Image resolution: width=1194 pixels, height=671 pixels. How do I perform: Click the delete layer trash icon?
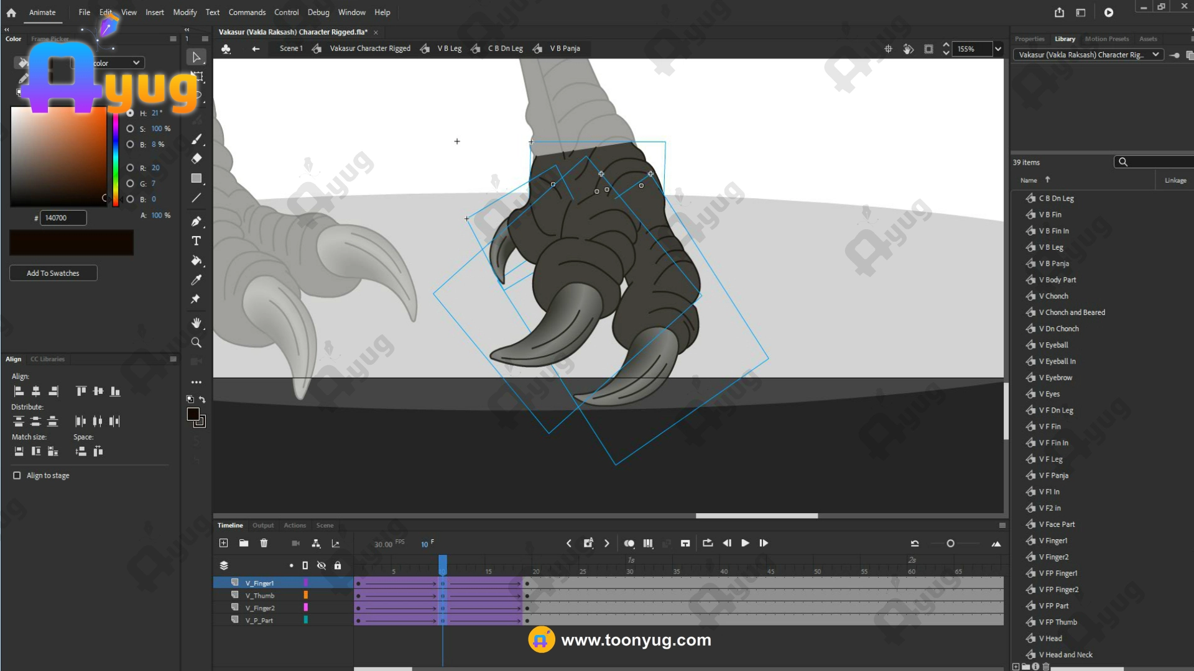[x=264, y=543]
